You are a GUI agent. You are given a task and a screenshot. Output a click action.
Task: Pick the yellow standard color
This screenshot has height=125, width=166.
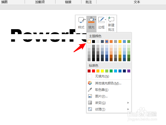[102, 71]
